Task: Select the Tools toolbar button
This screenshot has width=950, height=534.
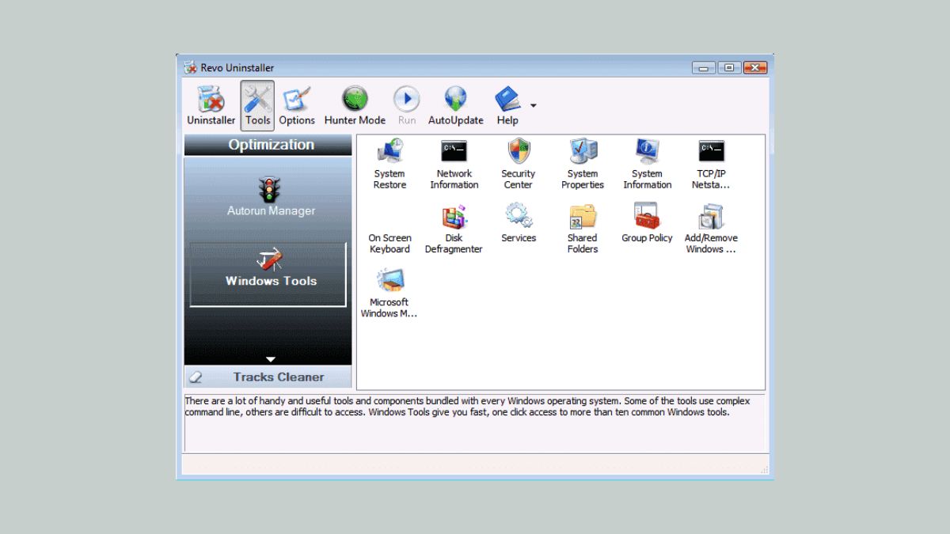Action: (257, 106)
